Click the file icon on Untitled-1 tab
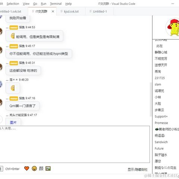The height and width of the screenshot is (179, 179). coord(91,11)
